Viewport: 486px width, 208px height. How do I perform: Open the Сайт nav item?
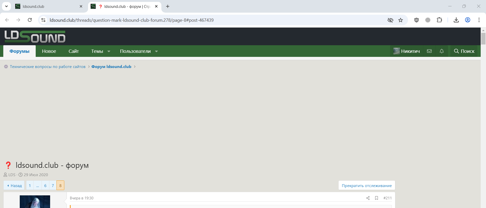74,51
